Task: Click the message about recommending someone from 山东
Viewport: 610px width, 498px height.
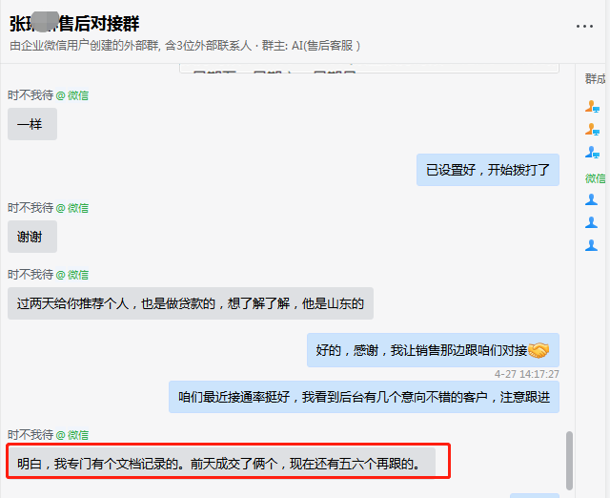Action: coord(191,303)
